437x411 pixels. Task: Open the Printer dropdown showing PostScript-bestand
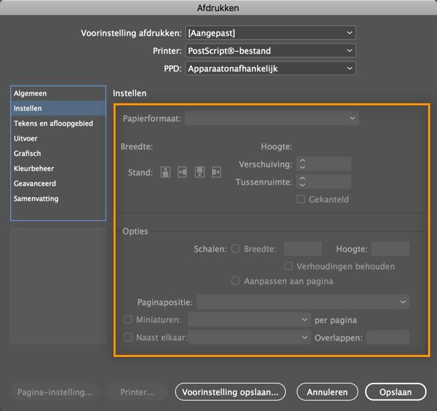coord(270,51)
